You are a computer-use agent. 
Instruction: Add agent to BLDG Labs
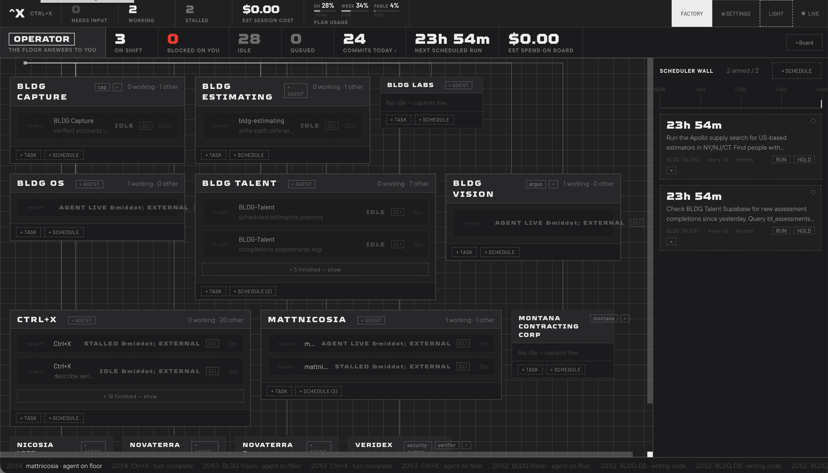(x=458, y=85)
